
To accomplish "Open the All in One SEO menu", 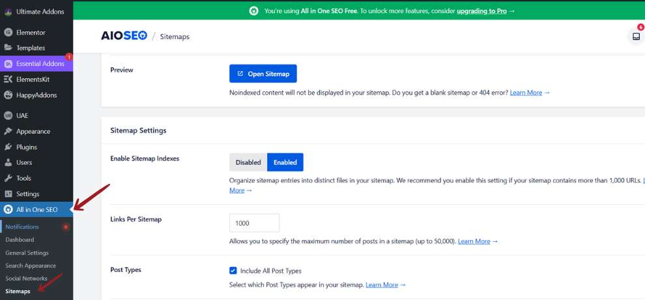I will click(36, 210).
